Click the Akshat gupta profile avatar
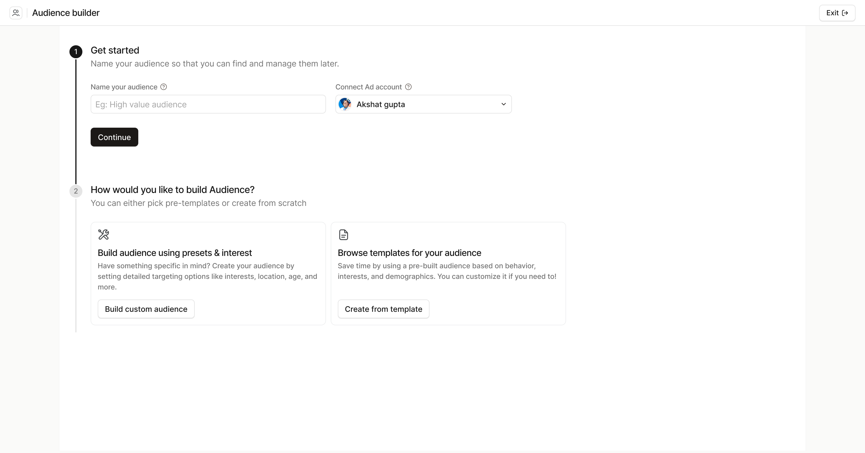 click(x=345, y=104)
